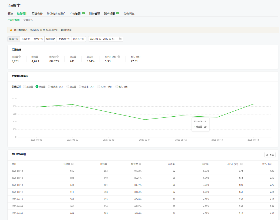The width and height of the screenshot is (280, 220).
Task: Click the chart data point above 2025-08-08
Action: 36,107
